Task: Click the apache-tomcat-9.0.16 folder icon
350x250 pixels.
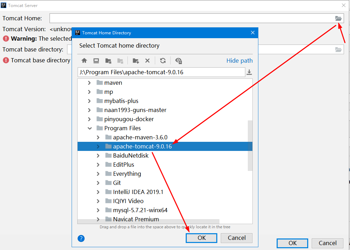Action: tap(108, 146)
